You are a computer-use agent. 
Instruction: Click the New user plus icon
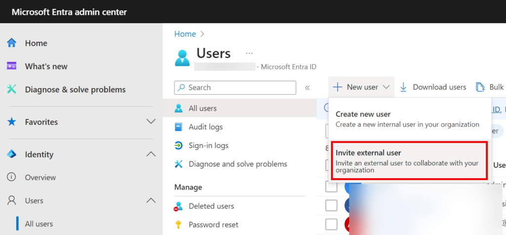(x=337, y=87)
